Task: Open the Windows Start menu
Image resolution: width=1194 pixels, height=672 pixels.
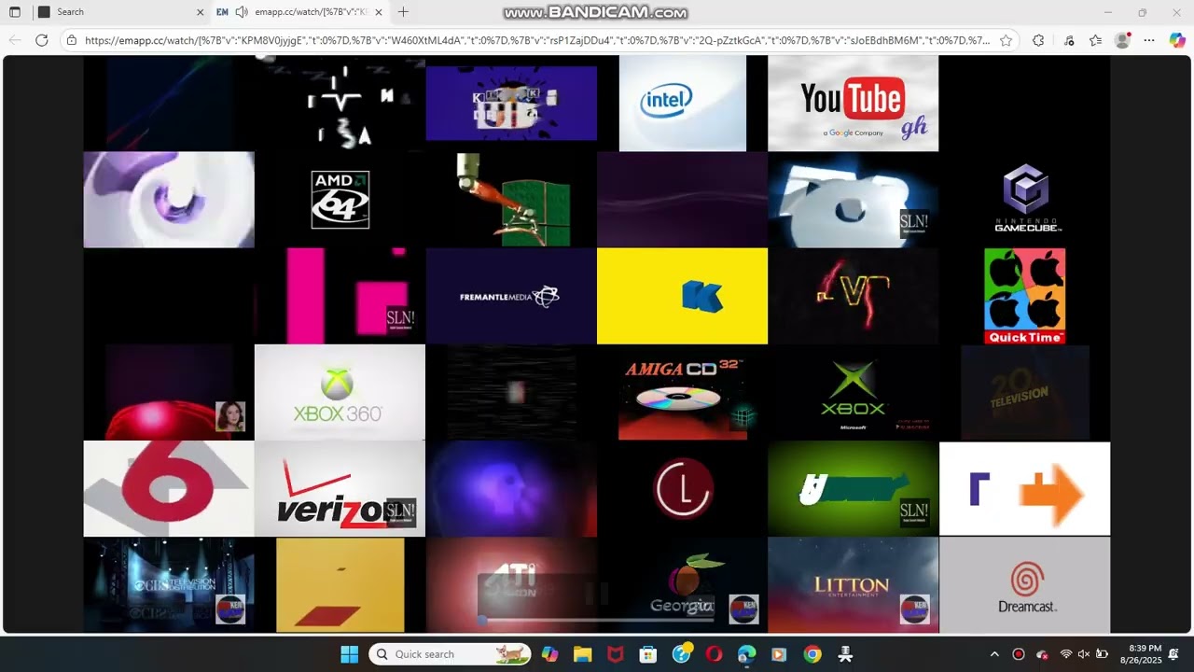Action: click(x=349, y=654)
